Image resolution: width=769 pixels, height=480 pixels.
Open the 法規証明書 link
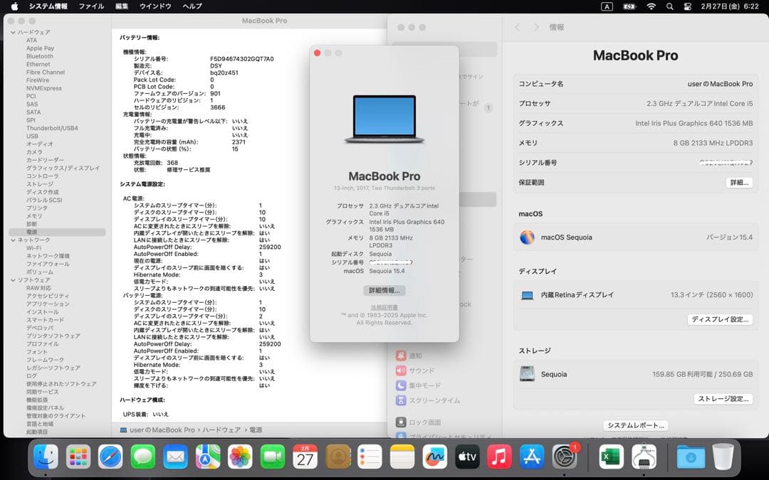(384, 308)
